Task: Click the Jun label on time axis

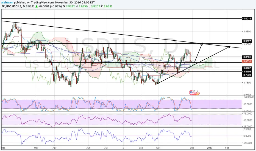Action: [88, 148]
